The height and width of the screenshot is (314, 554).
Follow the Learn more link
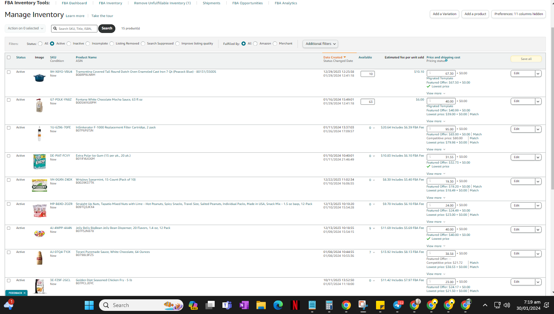pyautogui.click(x=75, y=16)
